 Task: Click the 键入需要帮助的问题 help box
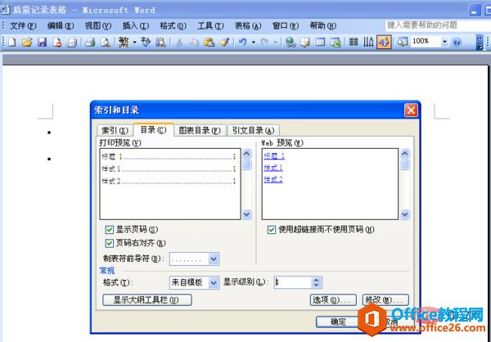(x=438, y=25)
